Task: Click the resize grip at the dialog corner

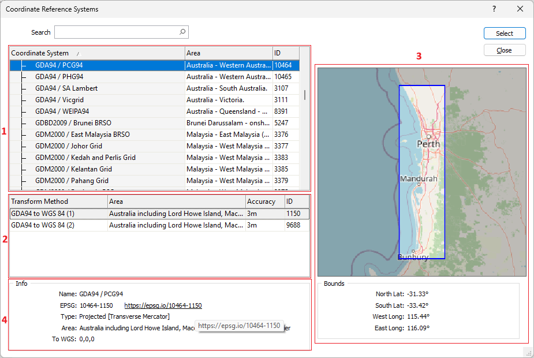Action: [x=528, y=352]
